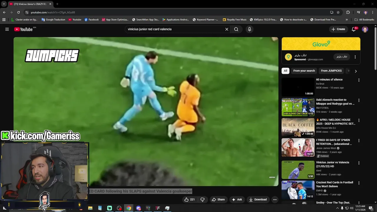Click the Create button
Image resolution: width=377 pixels, height=212 pixels.
pos(338,29)
